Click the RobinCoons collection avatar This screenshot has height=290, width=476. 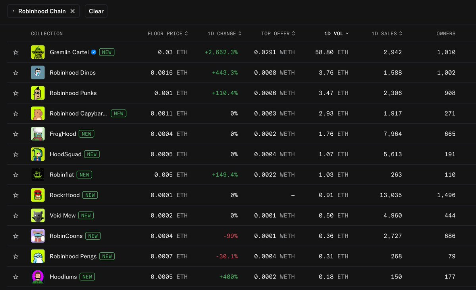(x=38, y=236)
